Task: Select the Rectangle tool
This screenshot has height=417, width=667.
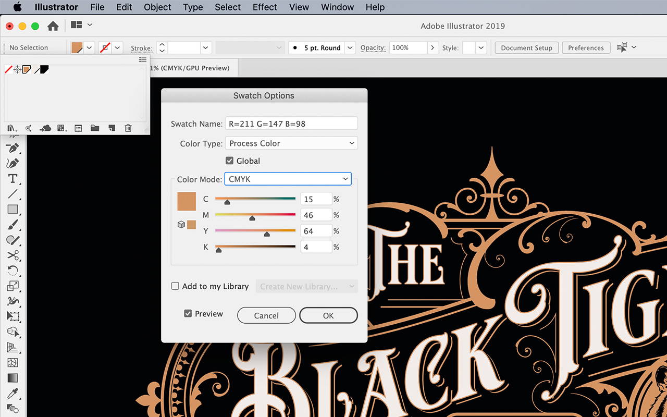Action: click(x=13, y=210)
